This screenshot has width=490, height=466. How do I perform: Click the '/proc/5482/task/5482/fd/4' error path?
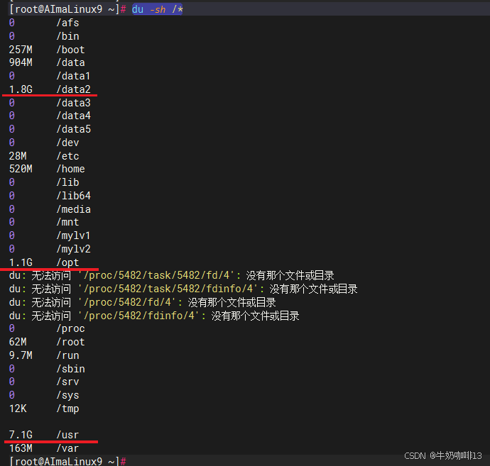click(157, 275)
